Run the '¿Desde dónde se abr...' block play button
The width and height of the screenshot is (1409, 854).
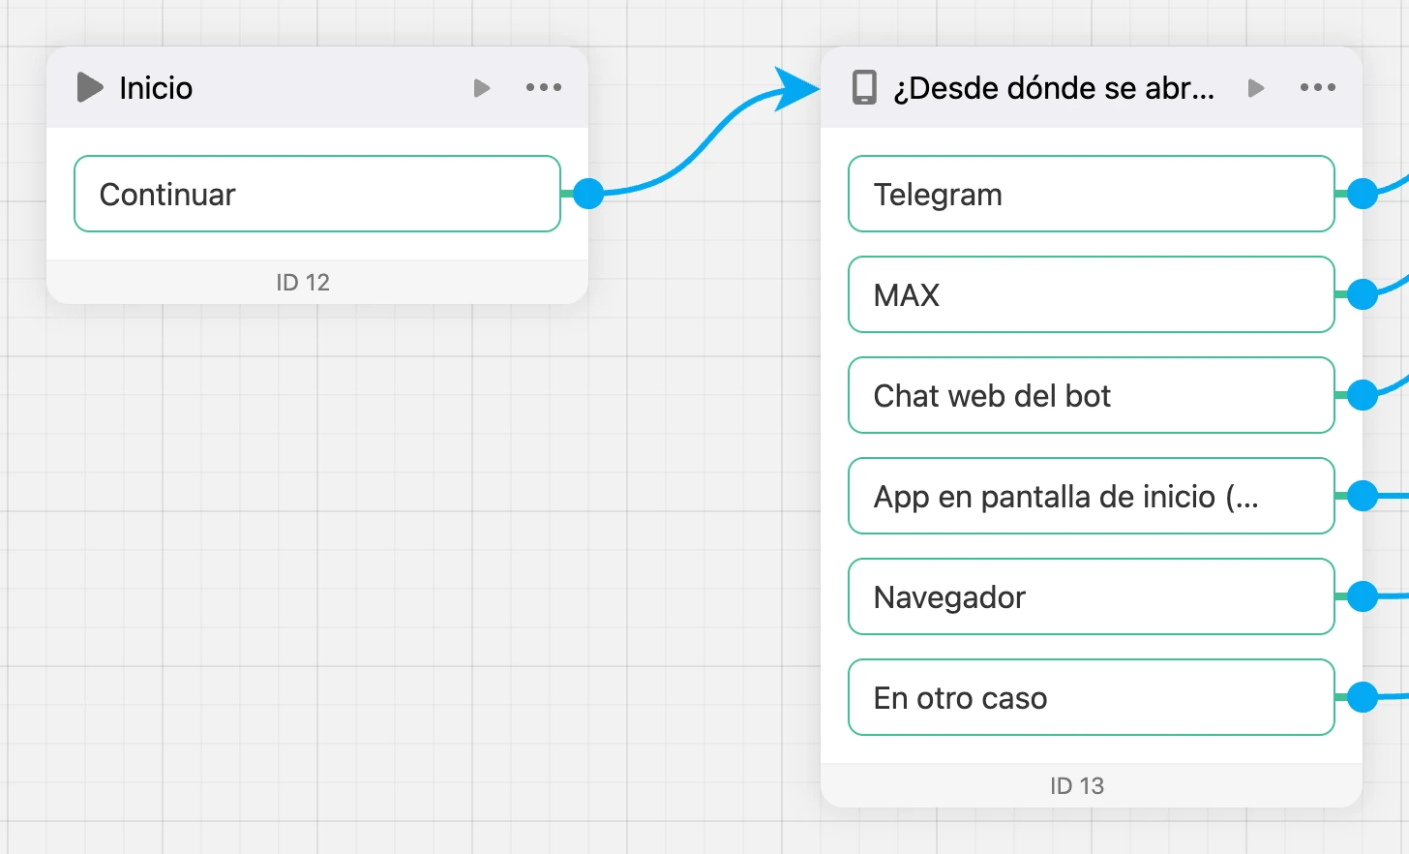pos(1255,88)
